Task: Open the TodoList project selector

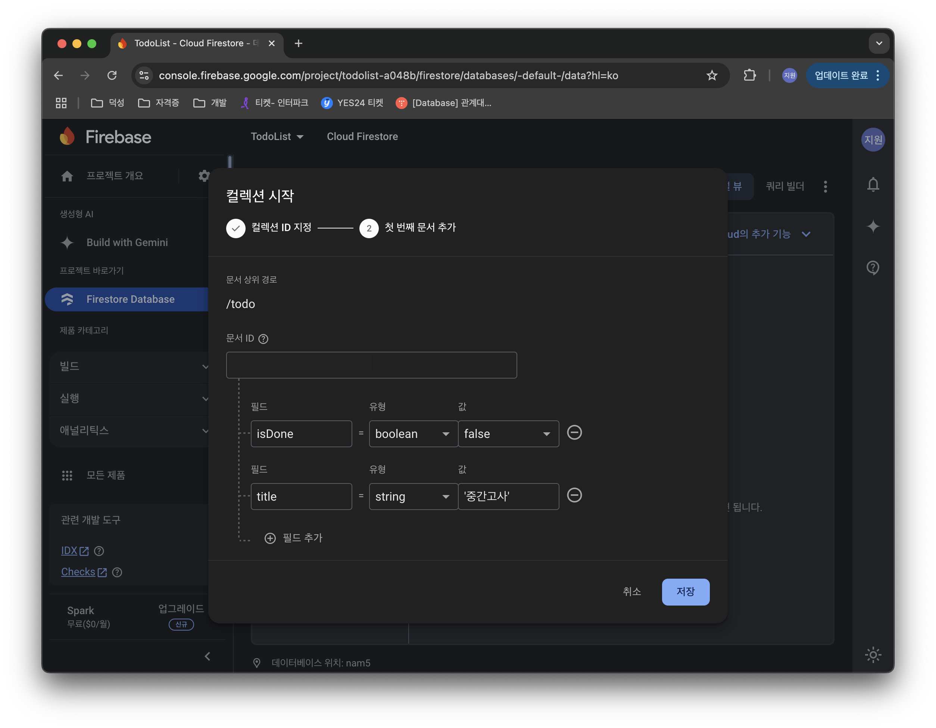Action: (277, 137)
